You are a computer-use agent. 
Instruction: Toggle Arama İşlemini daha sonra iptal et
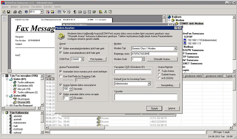pyautogui.click(x=61, y=85)
